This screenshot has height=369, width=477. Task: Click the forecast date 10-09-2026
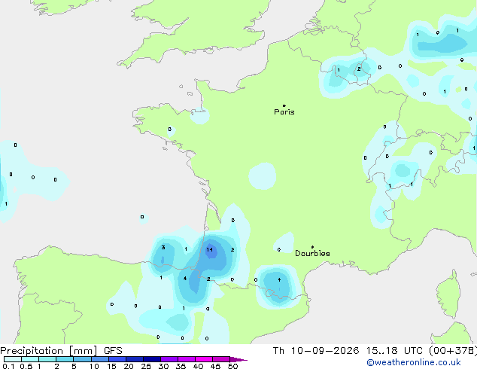(325, 351)
